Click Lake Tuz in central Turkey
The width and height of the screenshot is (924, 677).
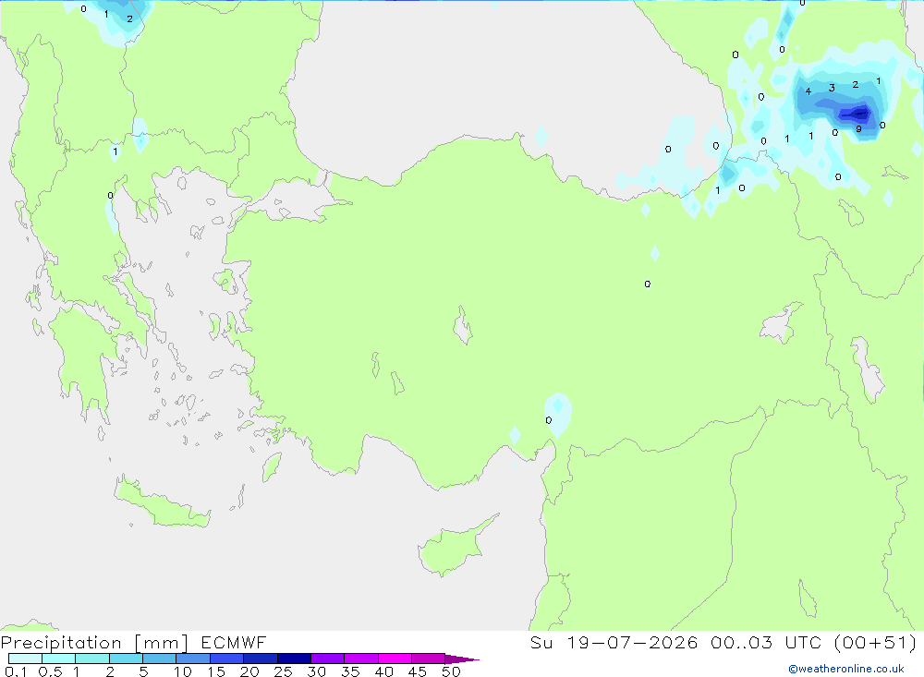tap(463, 325)
